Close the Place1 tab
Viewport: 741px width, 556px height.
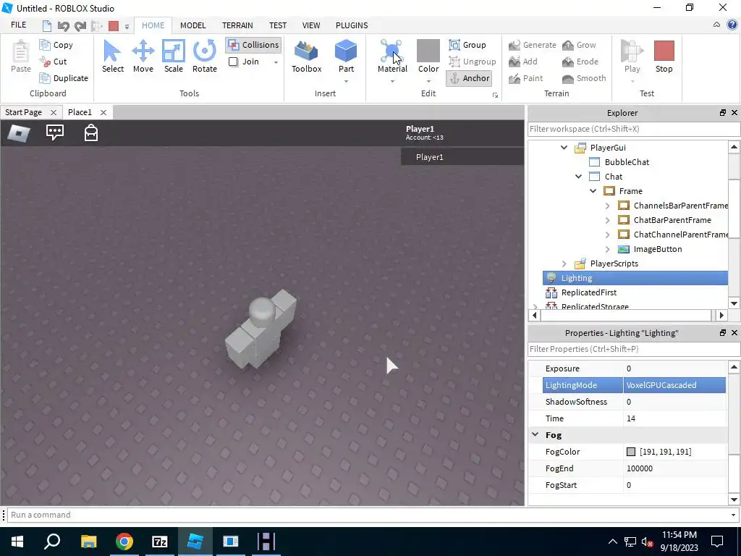[103, 112]
